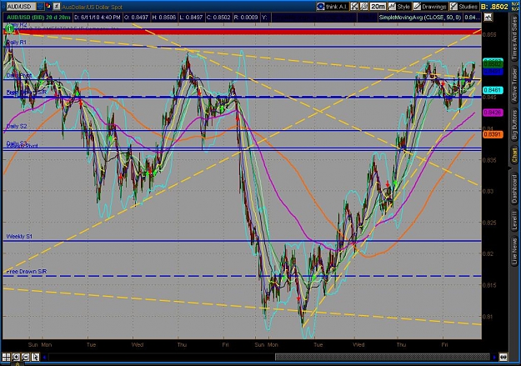
Task: Click the orange 0.8391 price label
Action: click(493, 134)
